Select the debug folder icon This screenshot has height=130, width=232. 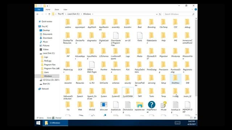187,22
